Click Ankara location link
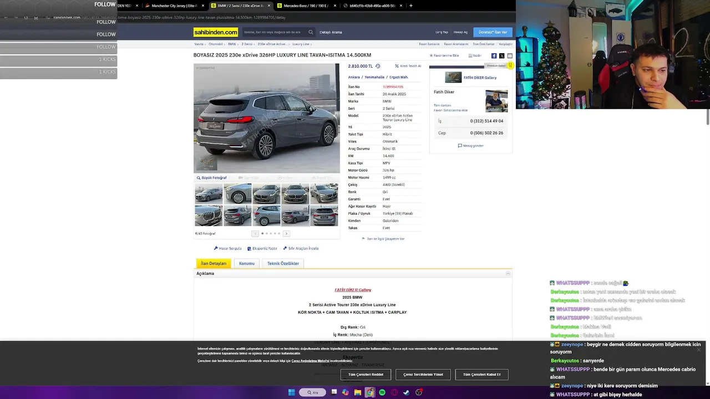The image size is (710, 399). [354, 77]
